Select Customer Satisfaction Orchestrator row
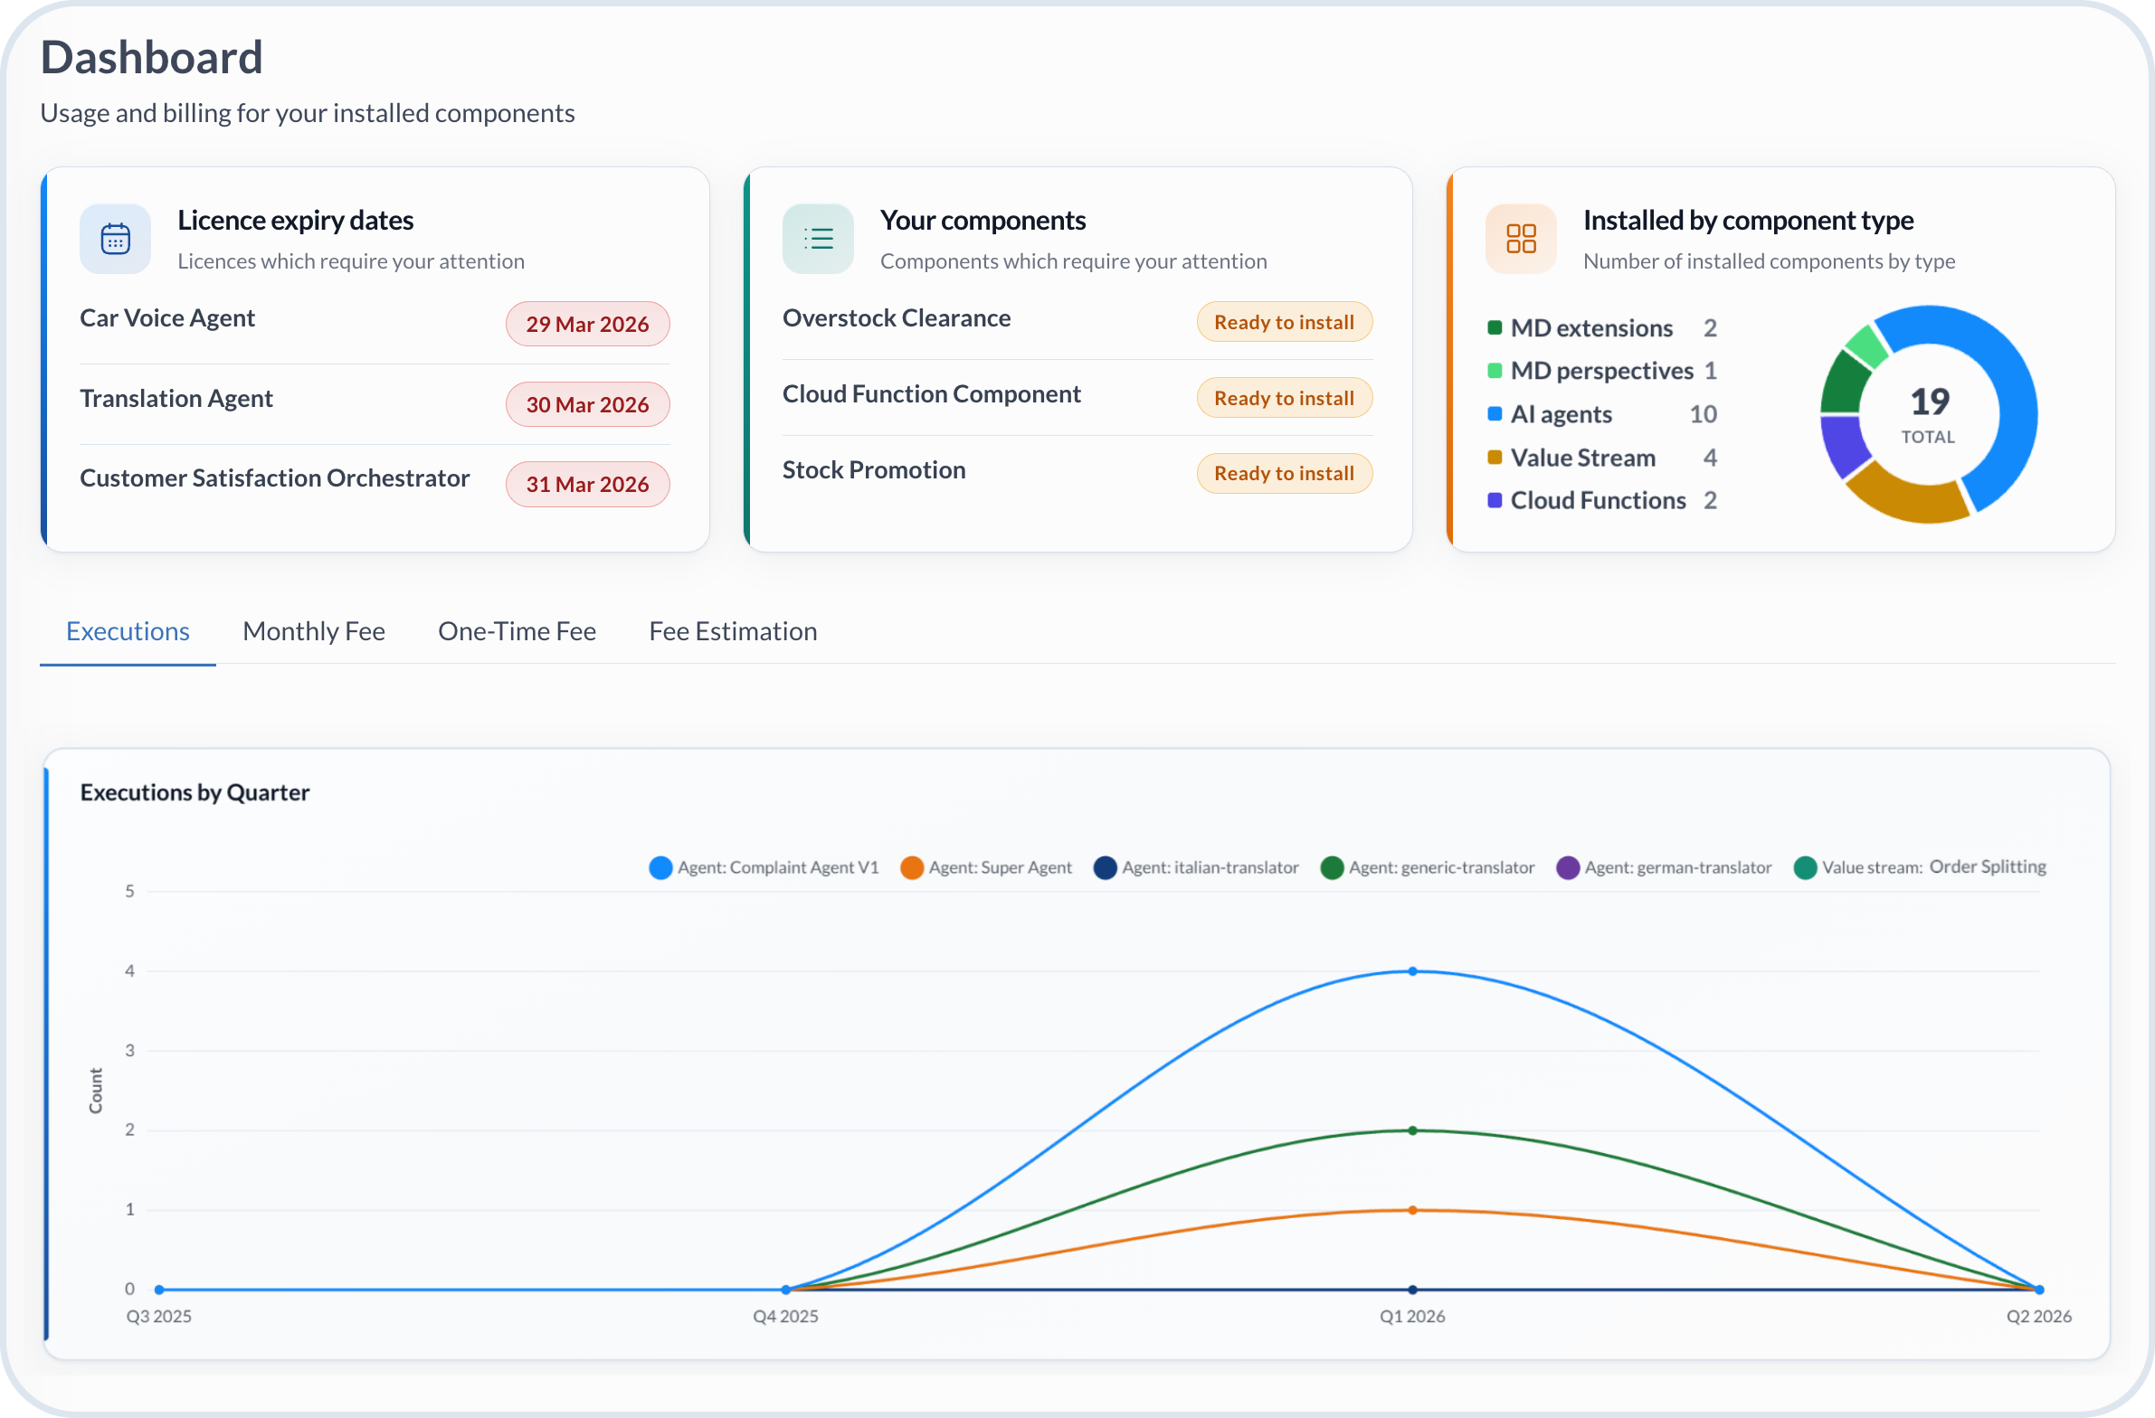This screenshot has width=2155, height=1418. [x=375, y=483]
